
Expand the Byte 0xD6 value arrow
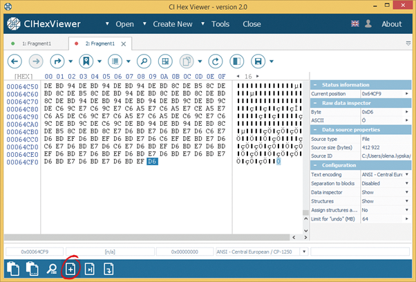coord(407,112)
